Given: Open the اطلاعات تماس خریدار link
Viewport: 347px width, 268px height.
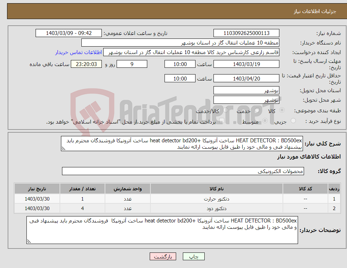Looking at the screenshot, I should (79, 52).
